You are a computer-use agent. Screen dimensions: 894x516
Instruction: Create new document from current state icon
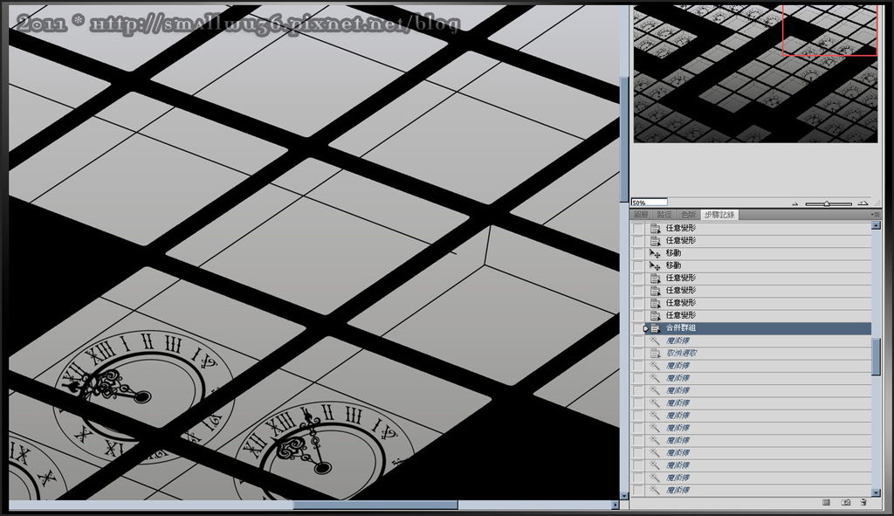[826, 503]
